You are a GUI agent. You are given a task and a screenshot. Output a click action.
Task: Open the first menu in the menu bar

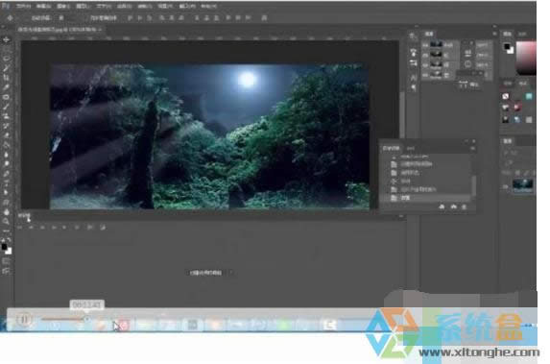(24, 6)
